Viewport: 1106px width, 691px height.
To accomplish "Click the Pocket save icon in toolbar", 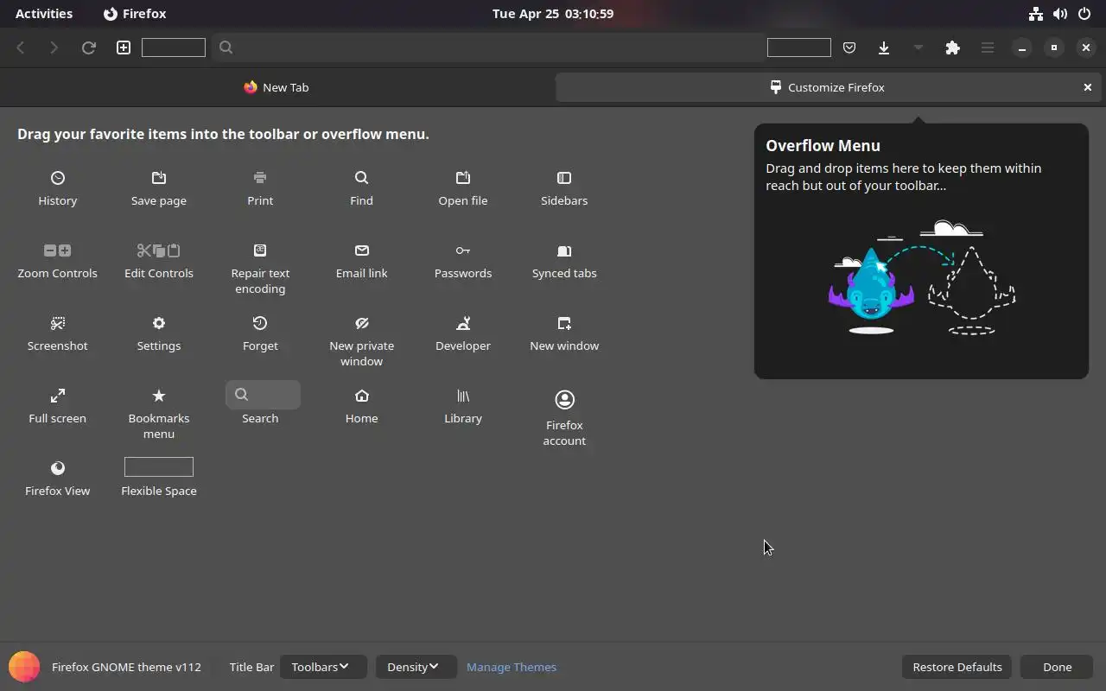I will tap(849, 48).
